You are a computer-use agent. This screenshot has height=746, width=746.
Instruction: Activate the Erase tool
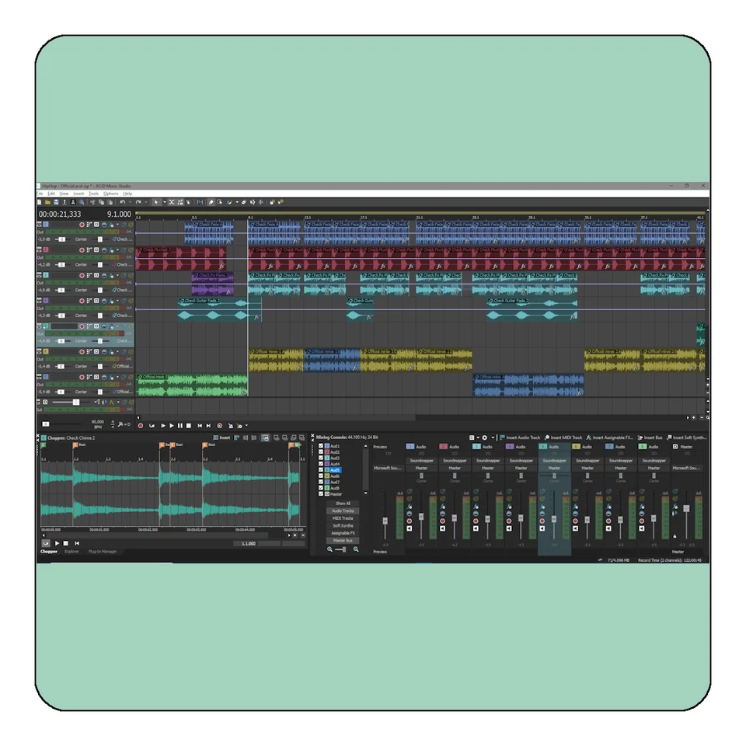click(243, 202)
